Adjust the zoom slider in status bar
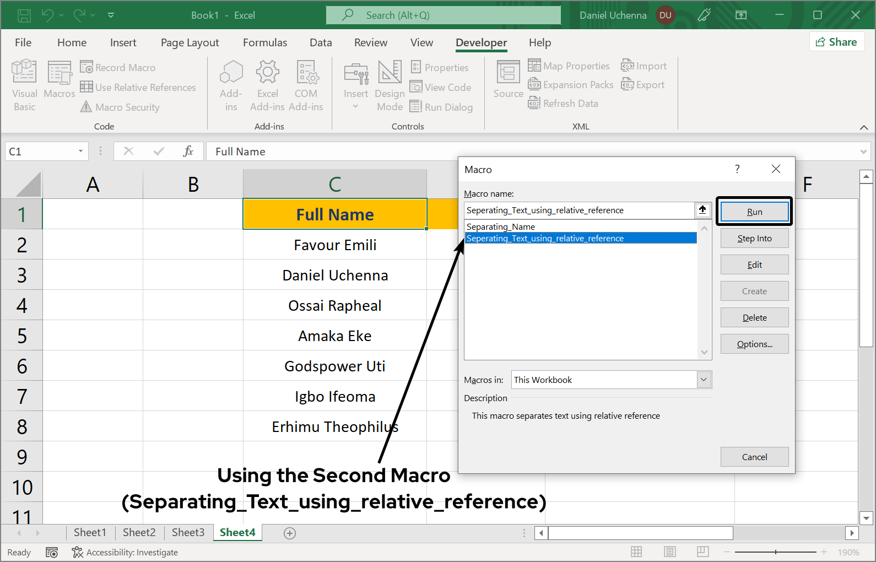This screenshot has height=562, width=876. (776, 552)
